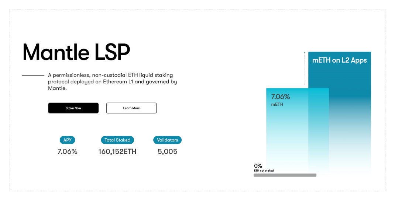Click the gray ETH not staked bar

click(x=285, y=175)
